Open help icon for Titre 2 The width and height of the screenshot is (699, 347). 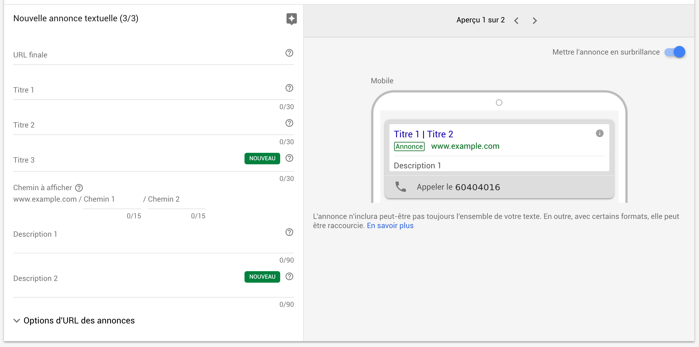click(289, 123)
